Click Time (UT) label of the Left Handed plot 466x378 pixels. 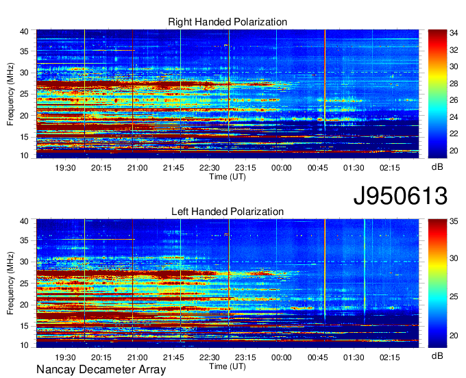pos(228,366)
